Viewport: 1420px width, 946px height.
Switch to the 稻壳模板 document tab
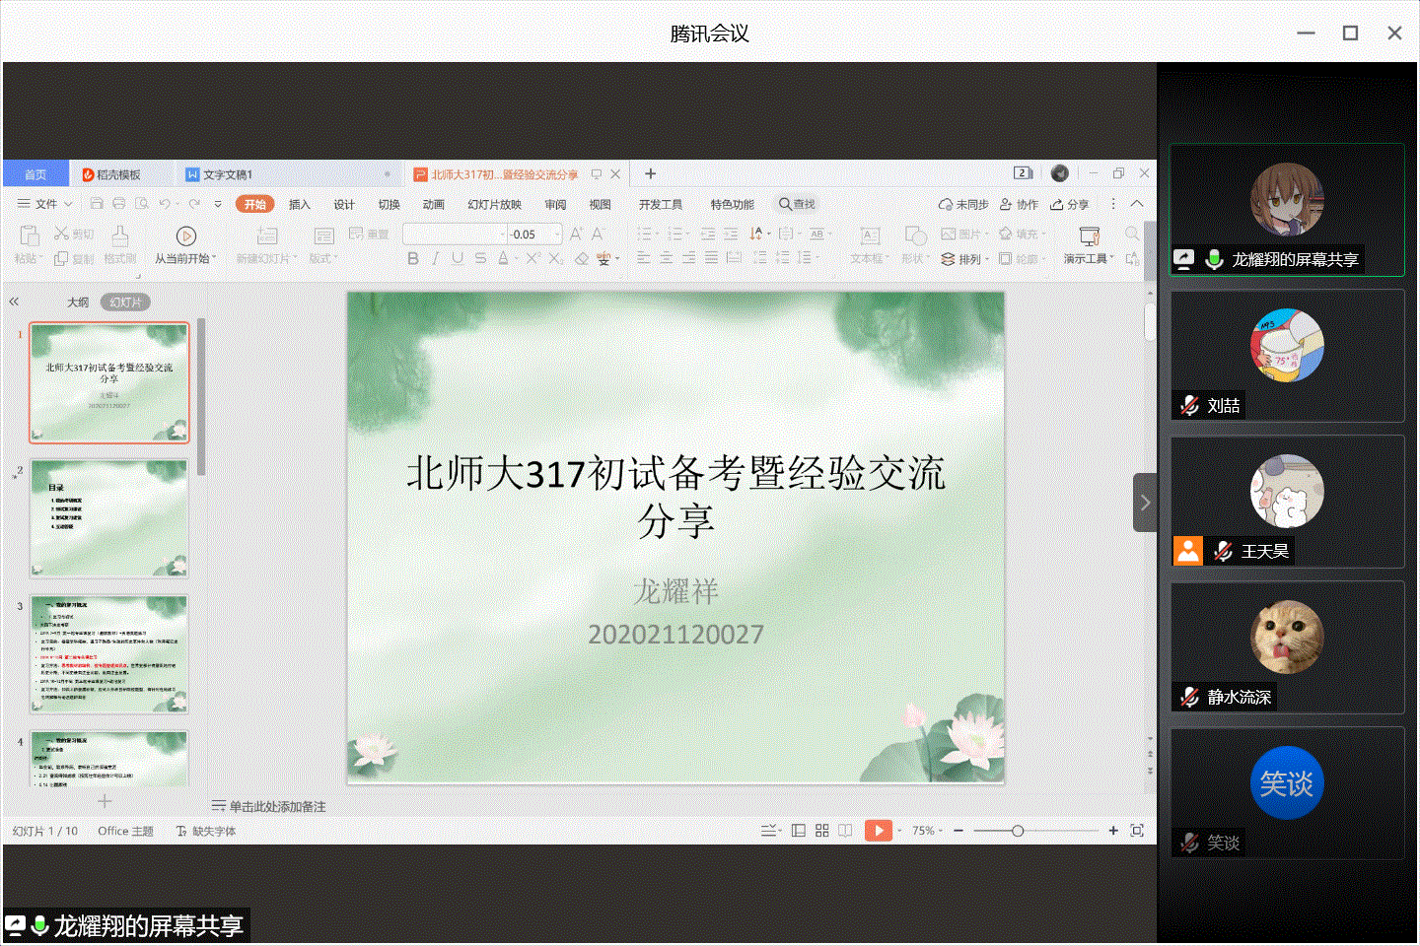click(x=118, y=174)
